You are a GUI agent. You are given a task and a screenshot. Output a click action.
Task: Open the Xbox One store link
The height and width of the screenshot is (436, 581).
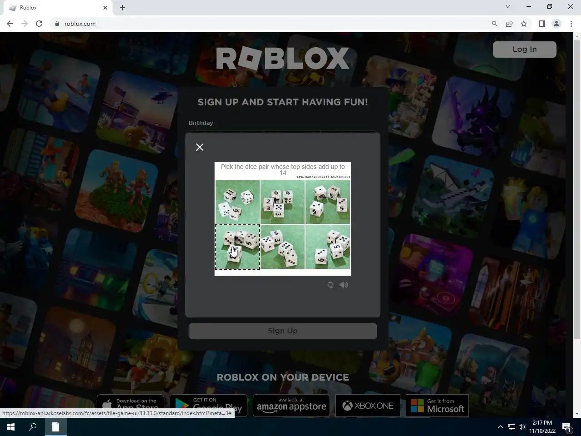pos(368,406)
